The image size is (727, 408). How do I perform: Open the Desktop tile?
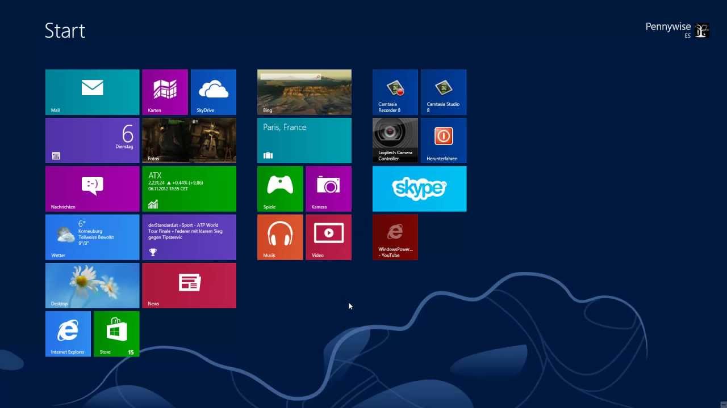(x=92, y=286)
